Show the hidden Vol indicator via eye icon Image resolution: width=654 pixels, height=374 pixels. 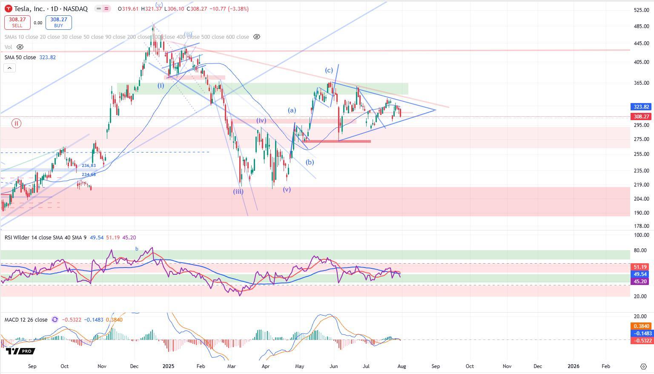pyautogui.click(x=20, y=47)
